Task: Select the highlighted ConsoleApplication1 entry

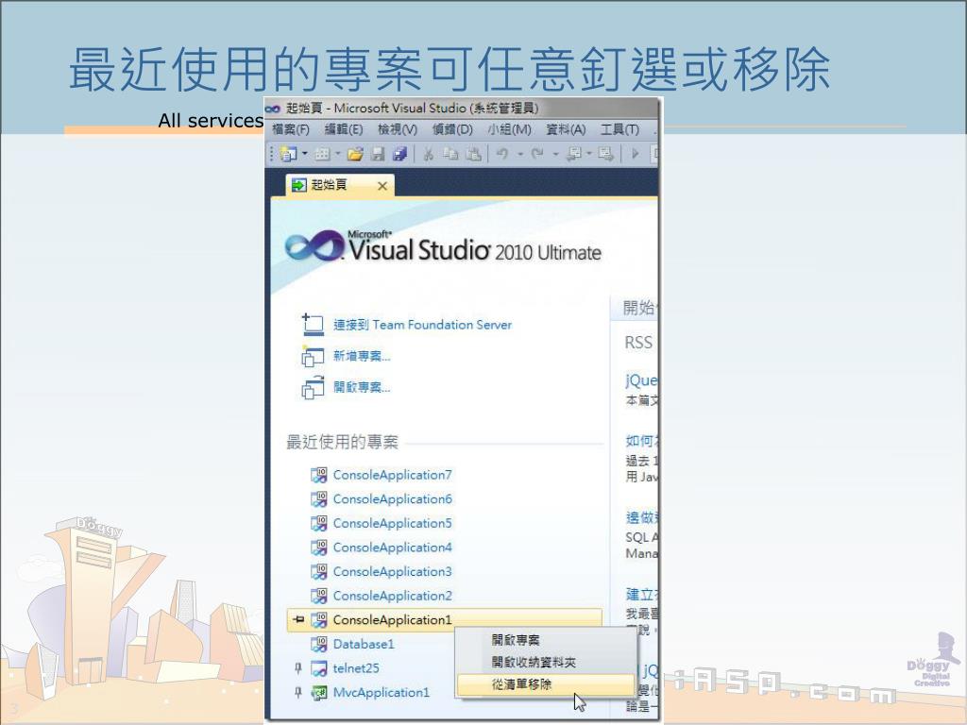Action: coord(444,619)
